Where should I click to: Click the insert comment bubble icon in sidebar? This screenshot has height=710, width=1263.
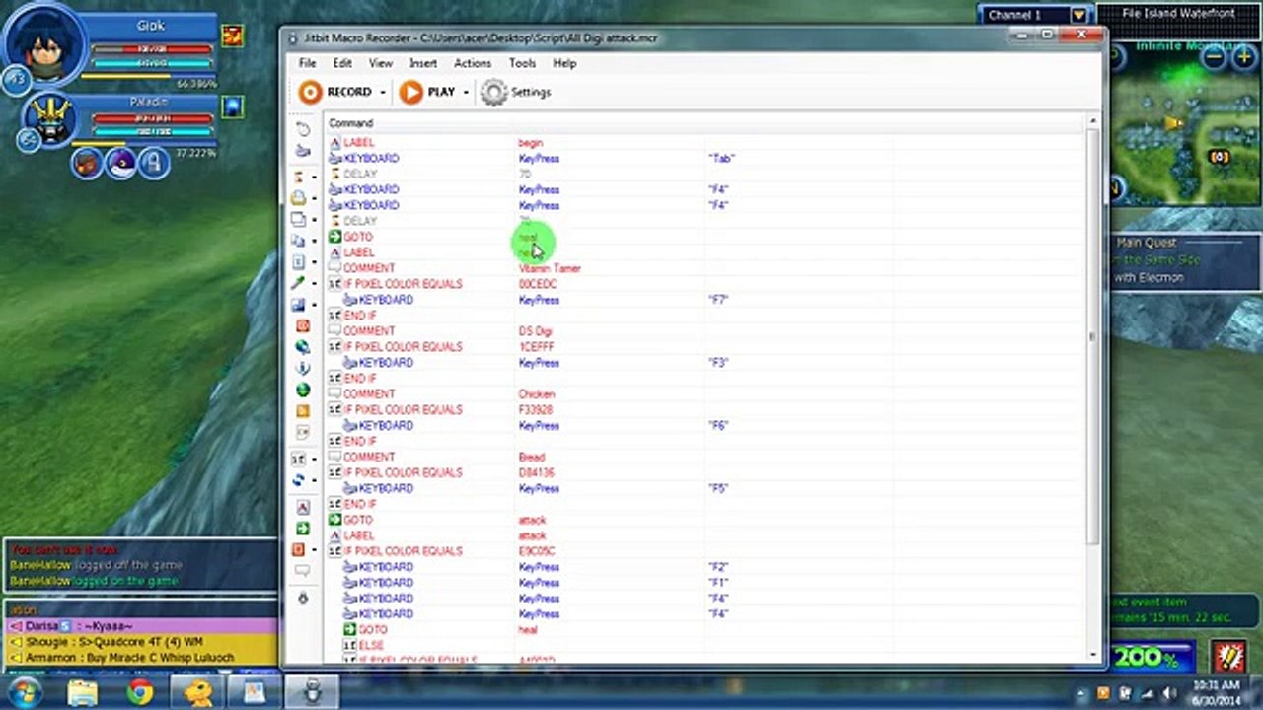(303, 571)
